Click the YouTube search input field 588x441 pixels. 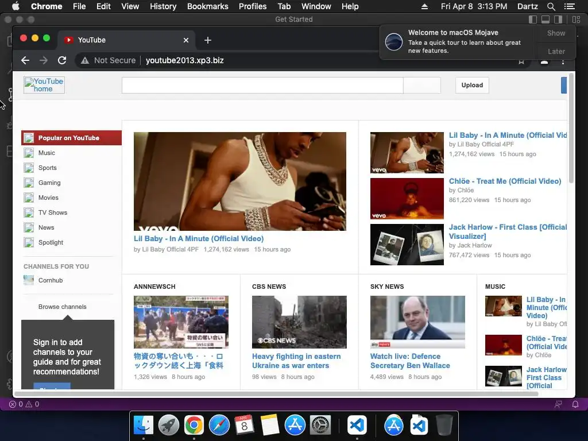(262, 86)
